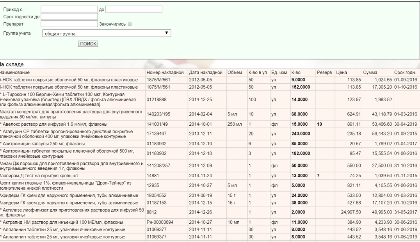This screenshot has height=242, width=420.
Task: Click expiry date 30-04-2019
Action: coord(406,124)
